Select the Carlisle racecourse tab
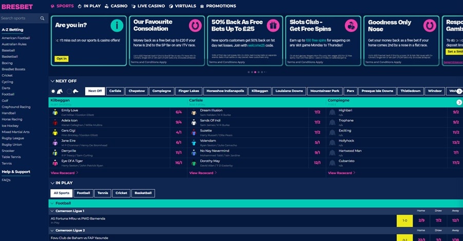Viewport: 463px width, 241px height. coord(115,91)
